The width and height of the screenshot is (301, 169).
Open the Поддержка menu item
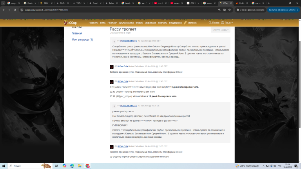(176, 23)
